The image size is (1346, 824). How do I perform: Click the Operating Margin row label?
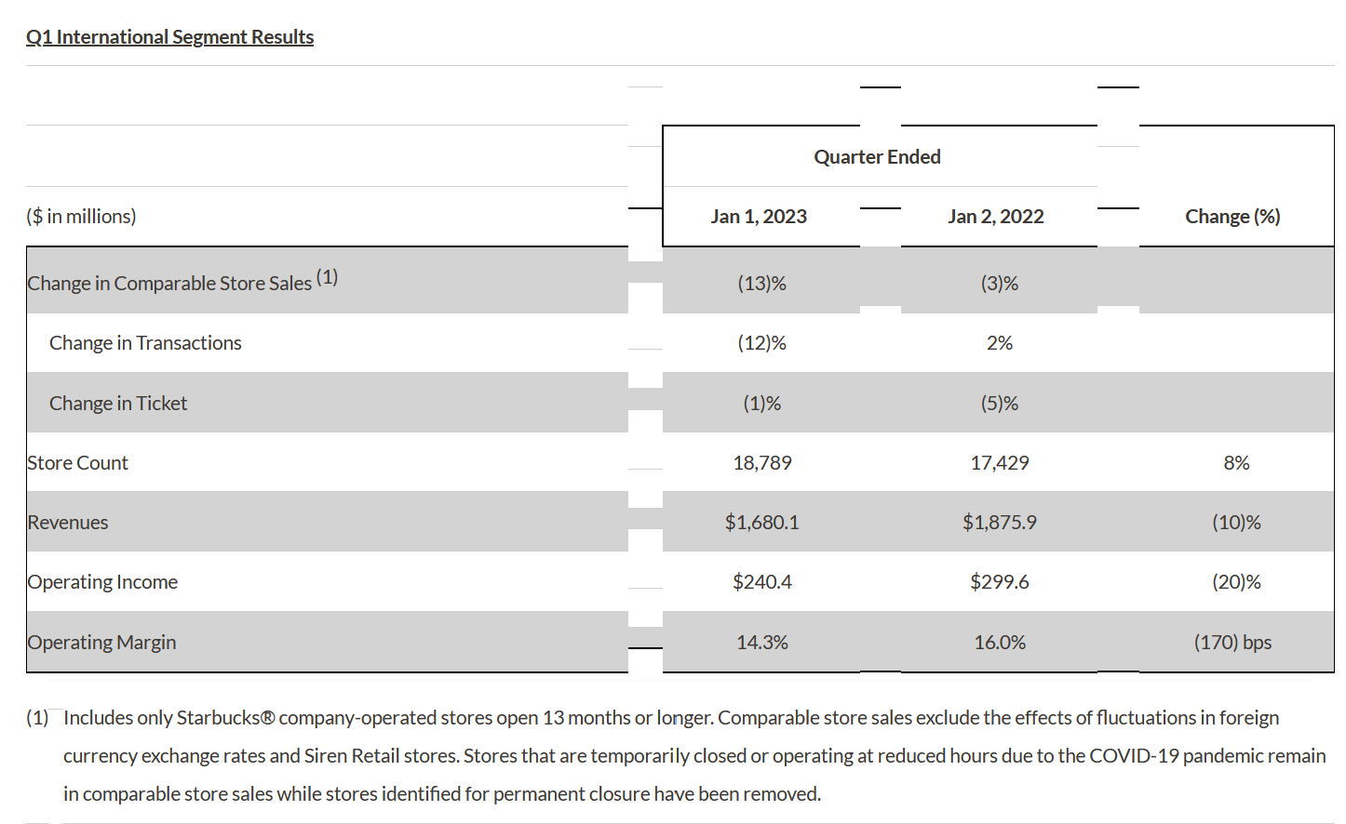click(101, 643)
